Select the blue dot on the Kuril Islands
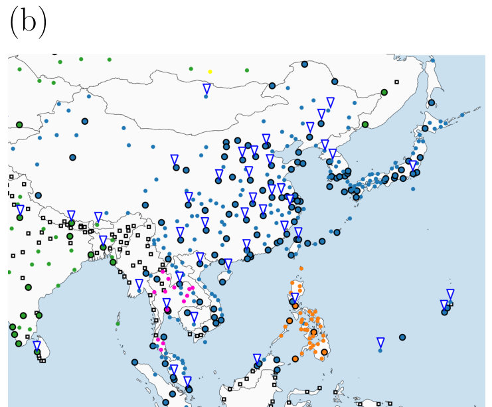This screenshot has height=407, width=492. [x=462, y=115]
